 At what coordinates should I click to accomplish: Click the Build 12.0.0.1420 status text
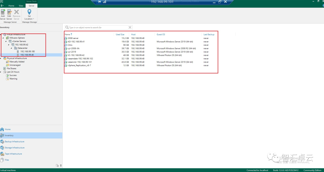click(286, 170)
